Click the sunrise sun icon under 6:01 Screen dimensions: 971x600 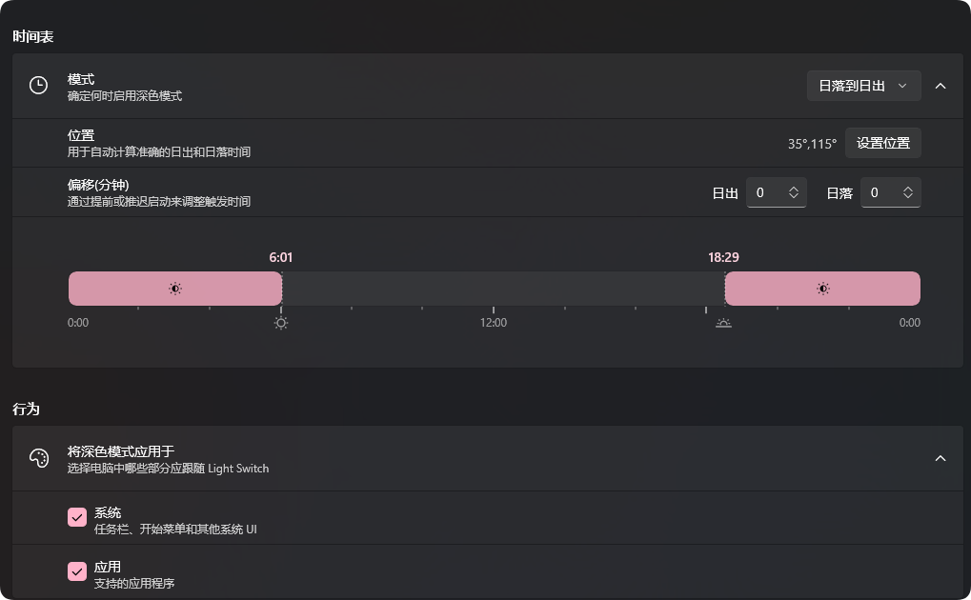pos(281,323)
